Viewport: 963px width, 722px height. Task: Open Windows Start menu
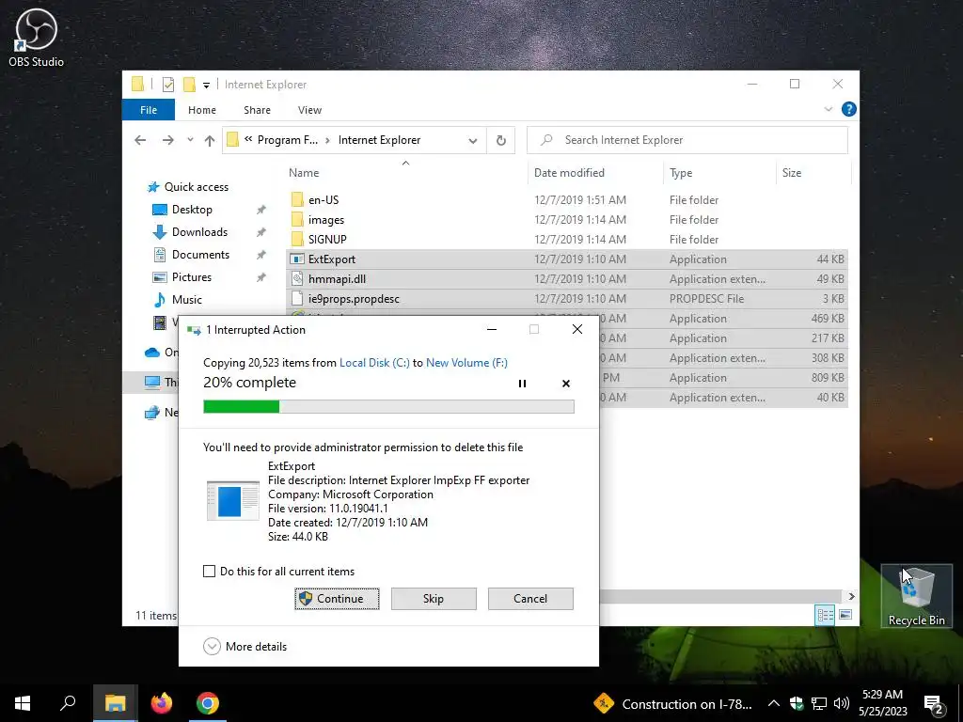(x=23, y=703)
